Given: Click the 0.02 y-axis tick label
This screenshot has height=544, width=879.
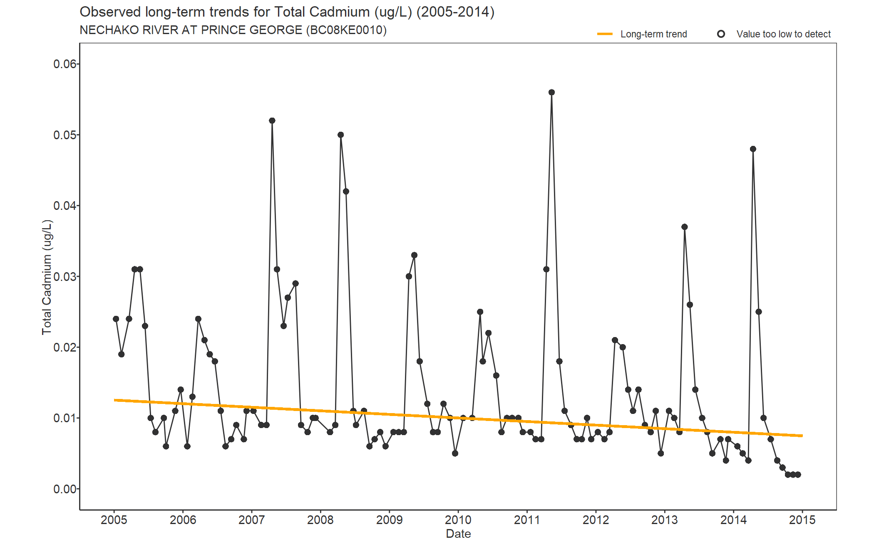Looking at the screenshot, I should tap(65, 347).
